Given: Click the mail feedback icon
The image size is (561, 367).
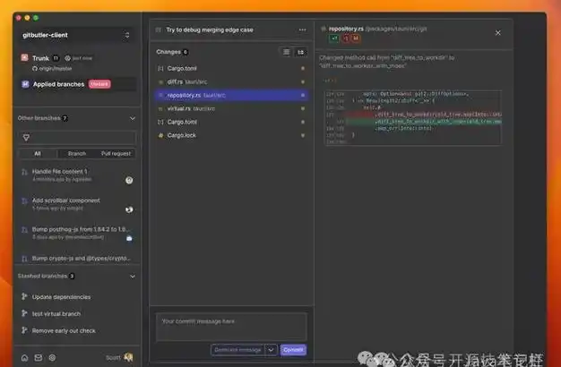Looking at the screenshot, I should click(x=39, y=357).
